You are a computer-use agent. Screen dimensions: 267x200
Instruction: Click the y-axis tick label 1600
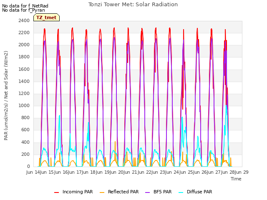pyautogui.click(x=24, y=69)
